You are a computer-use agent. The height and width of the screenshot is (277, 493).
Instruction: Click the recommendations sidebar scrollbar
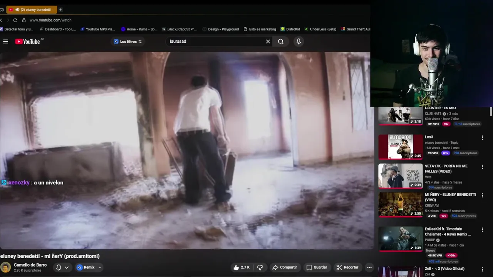click(x=491, y=112)
